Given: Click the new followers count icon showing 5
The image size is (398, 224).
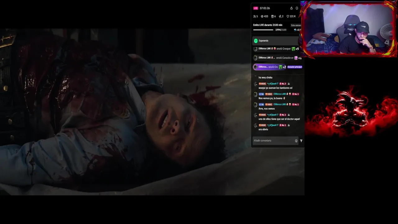Looking at the screenshot, I should (x=255, y=16).
